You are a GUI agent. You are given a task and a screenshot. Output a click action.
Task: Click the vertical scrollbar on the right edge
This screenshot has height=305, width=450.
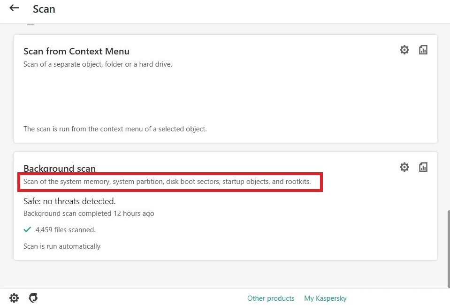tap(448, 249)
